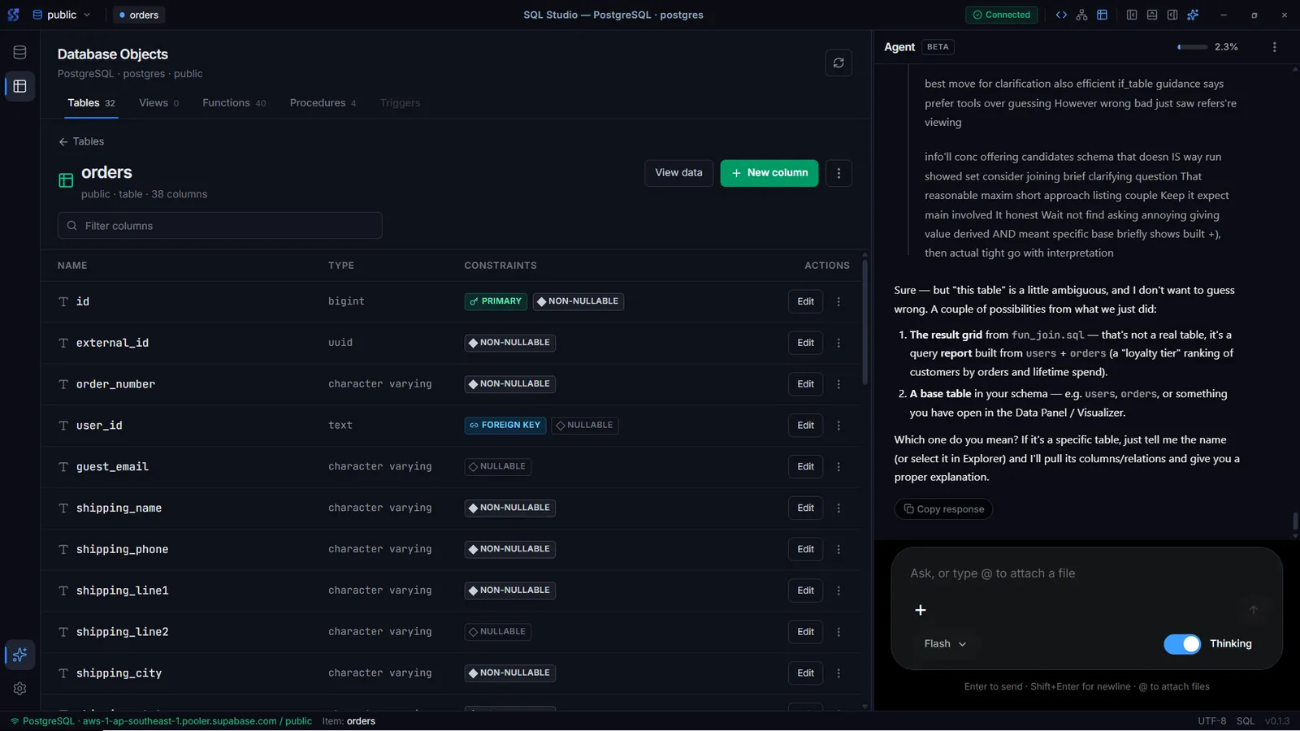
Task: Switch to the Procedures tab
Action: pyautogui.click(x=323, y=103)
